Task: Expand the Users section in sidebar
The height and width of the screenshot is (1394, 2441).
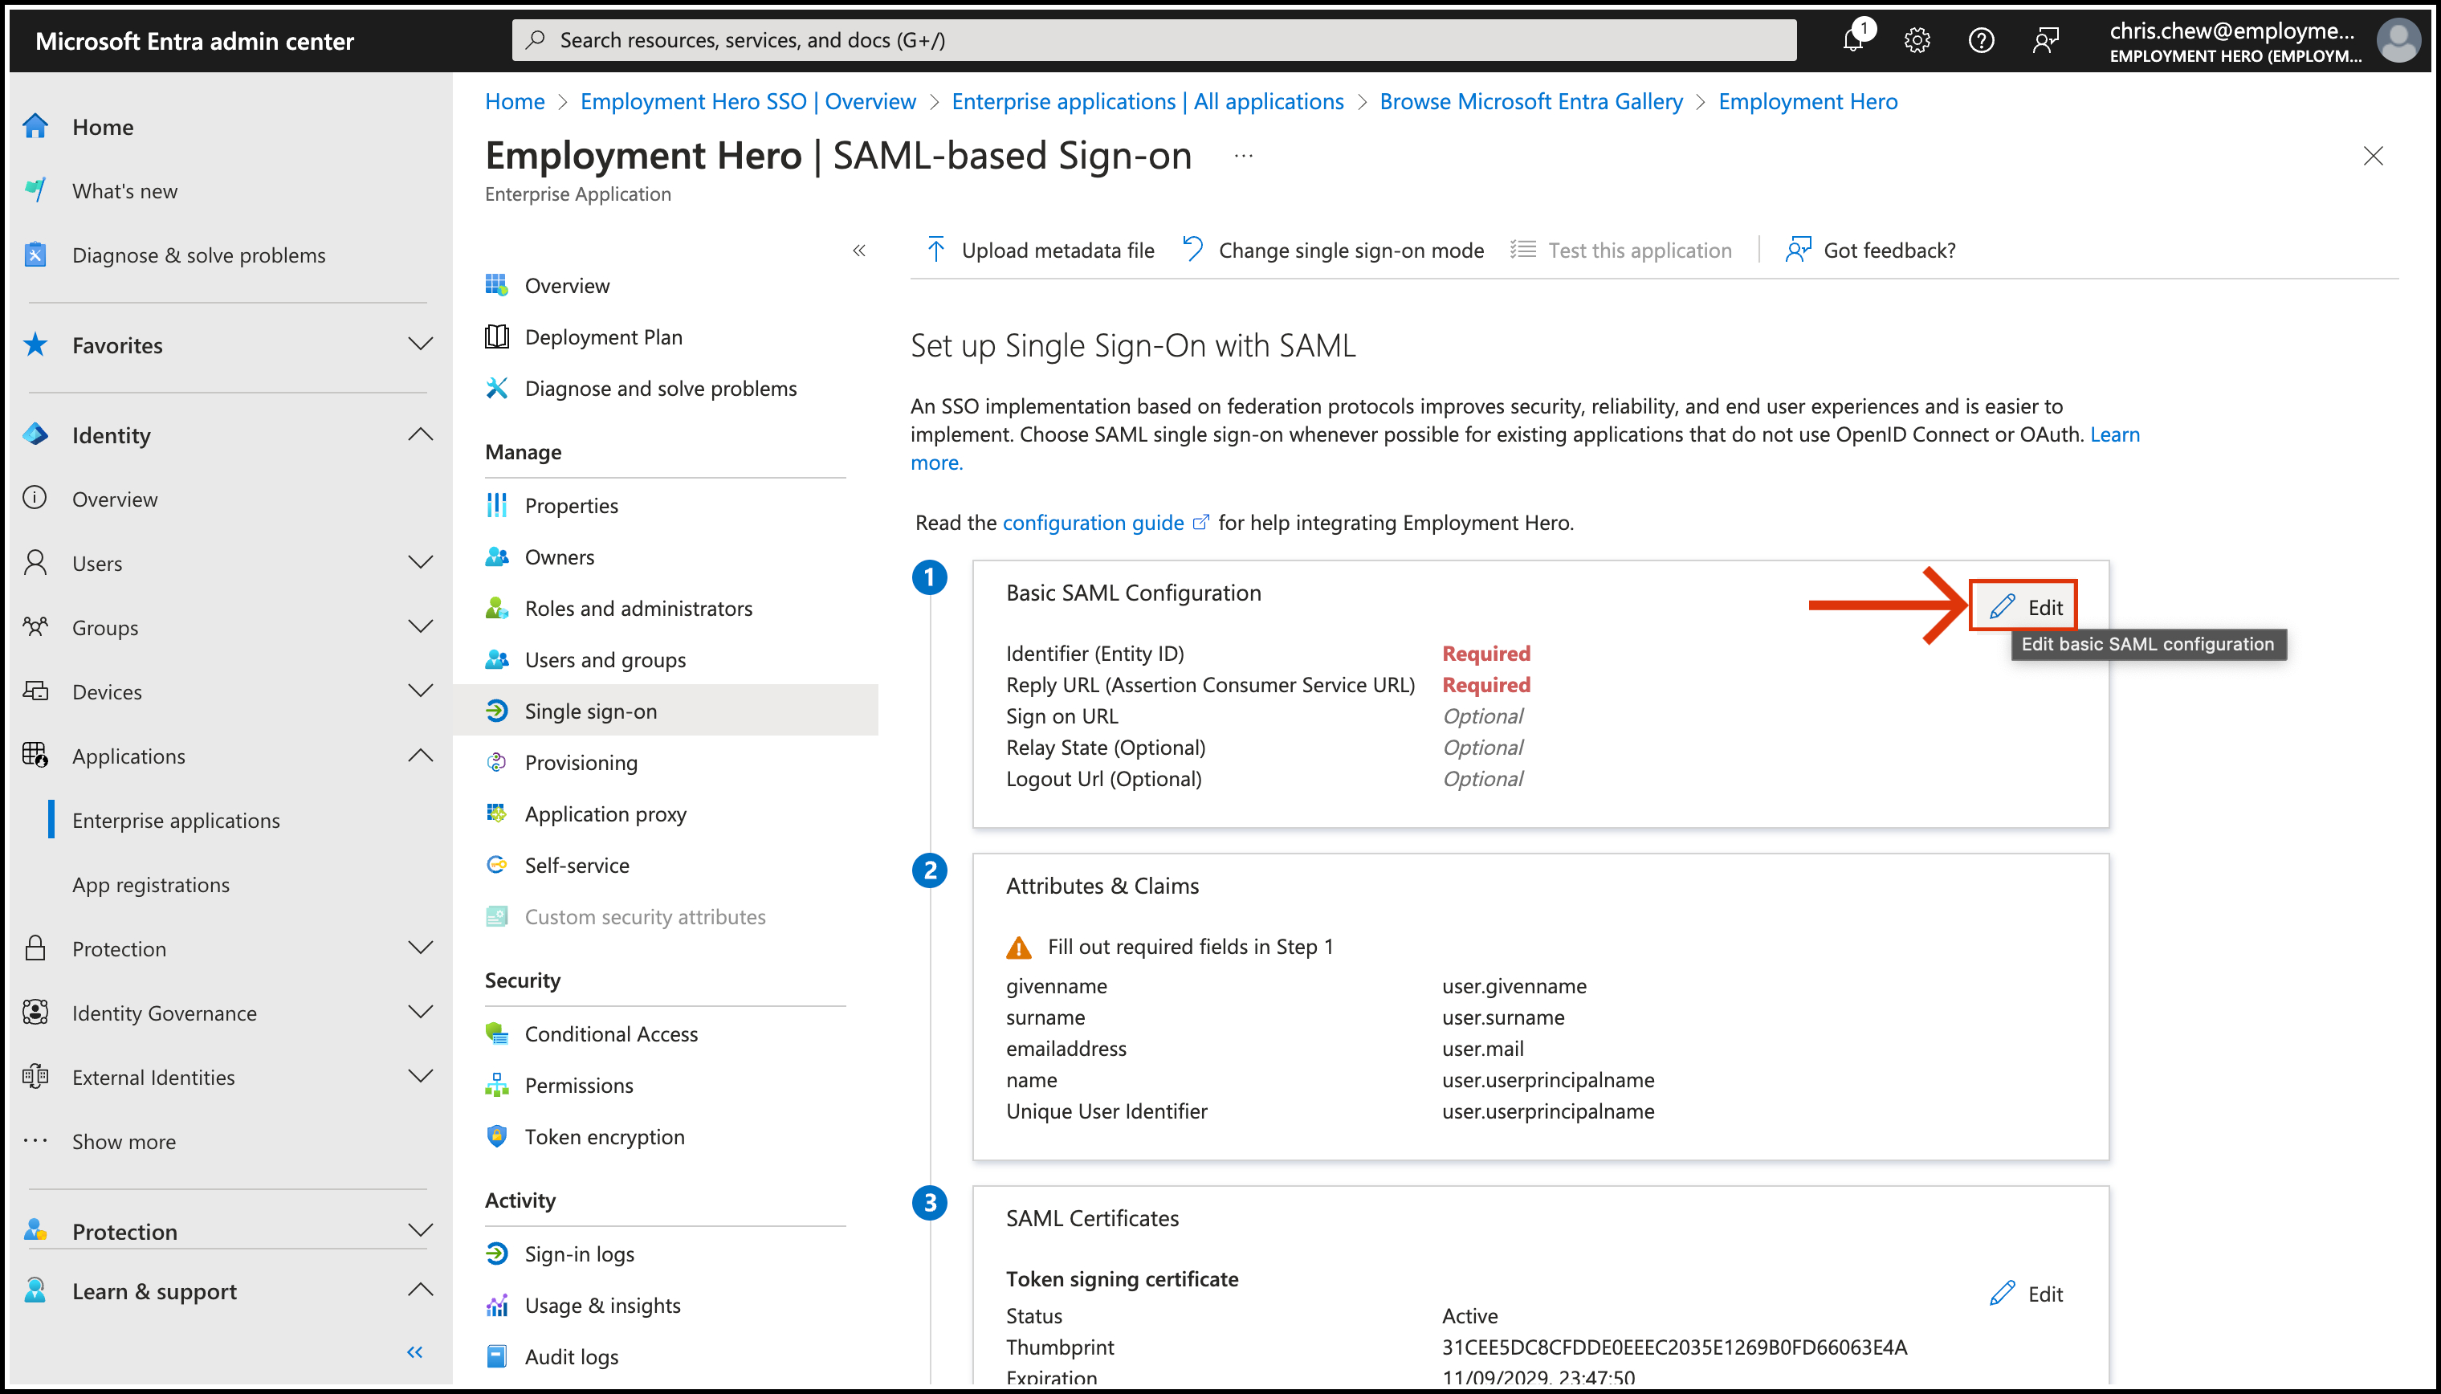Action: tap(420, 563)
